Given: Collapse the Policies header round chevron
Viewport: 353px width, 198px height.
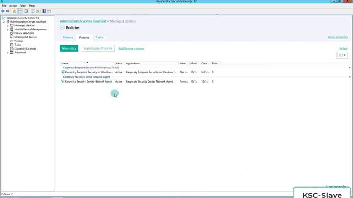Looking at the screenshot, I should [62, 28].
